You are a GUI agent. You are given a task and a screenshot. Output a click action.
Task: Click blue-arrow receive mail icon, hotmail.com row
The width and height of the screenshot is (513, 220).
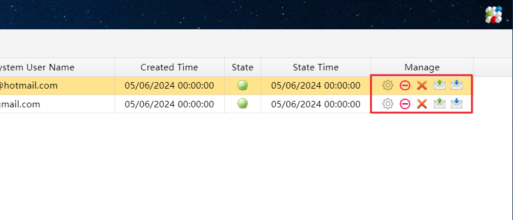(x=457, y=85)
